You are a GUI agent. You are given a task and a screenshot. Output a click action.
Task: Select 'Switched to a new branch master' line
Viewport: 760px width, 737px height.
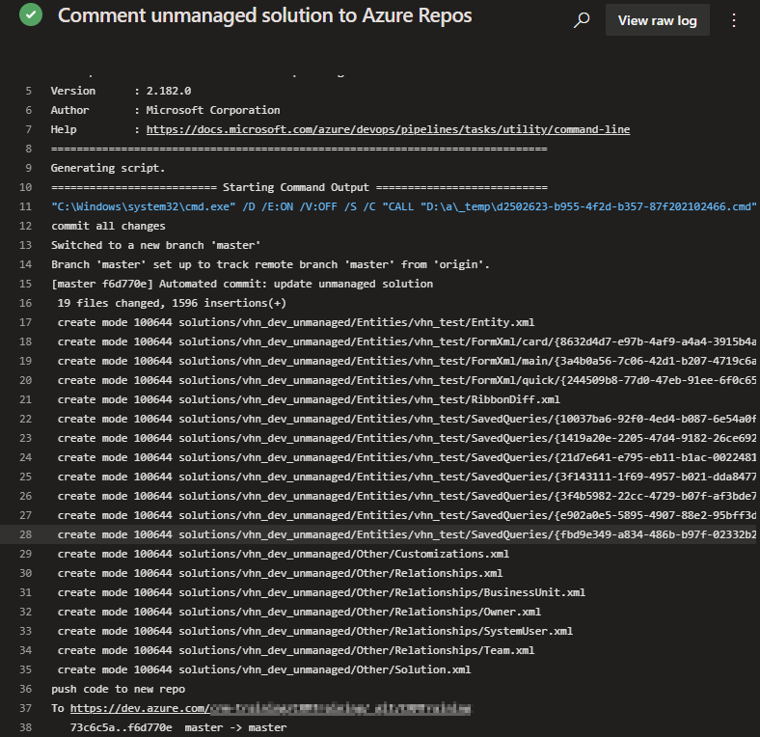point(155,245)
